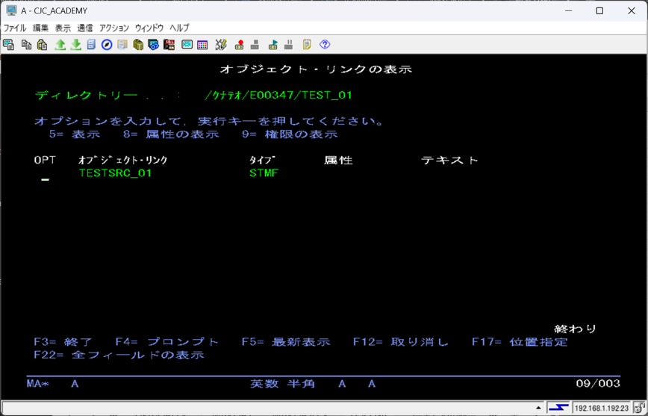This screenshot has height=416, width=648.
Task: Click the 192.168.1.192:23 host address
Action: (602, 408)
